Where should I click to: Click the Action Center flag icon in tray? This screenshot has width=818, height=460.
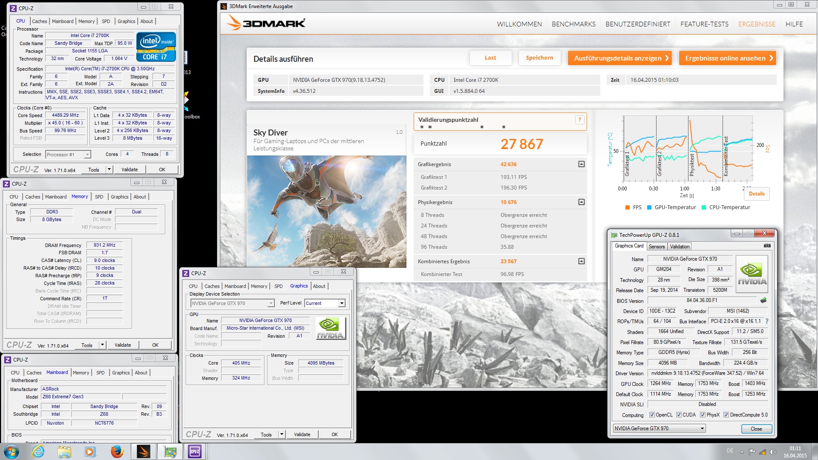coord(752,452)
